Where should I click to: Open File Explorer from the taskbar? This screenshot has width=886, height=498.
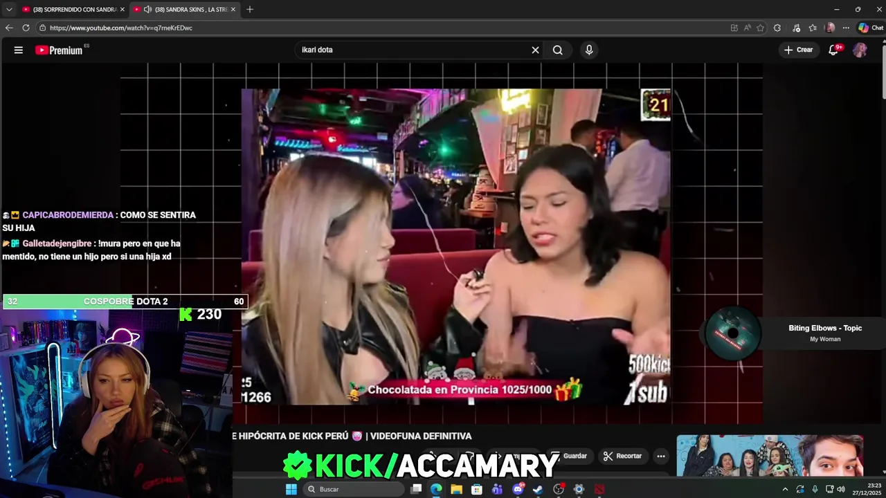point(457,489)
